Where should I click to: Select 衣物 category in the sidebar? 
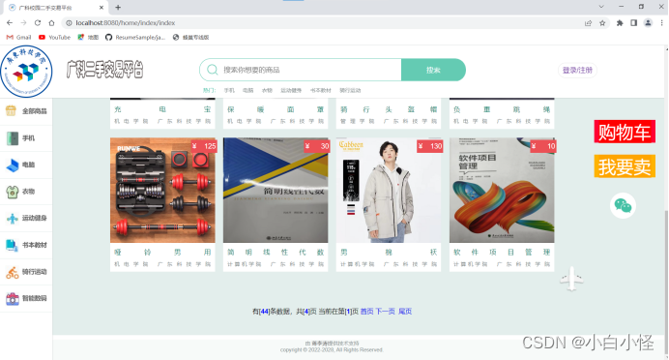point(28,192)
